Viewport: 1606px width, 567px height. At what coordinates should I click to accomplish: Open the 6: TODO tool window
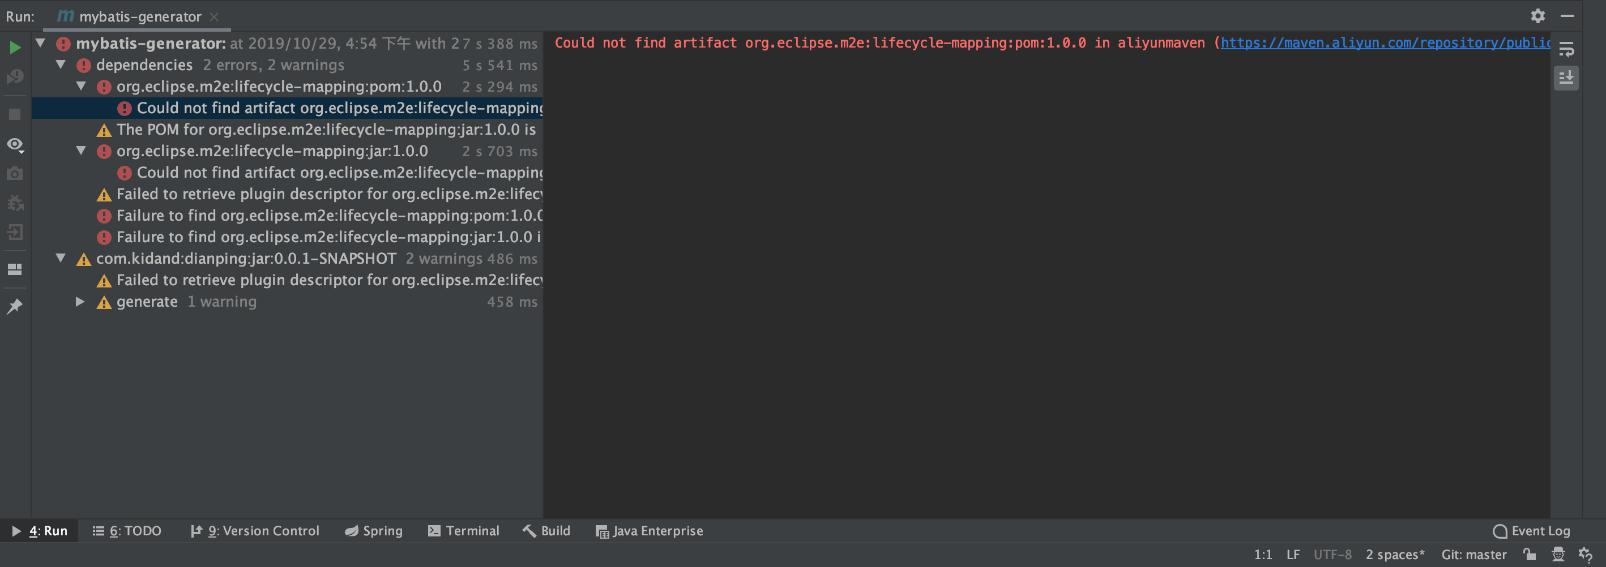click(126, 530)
